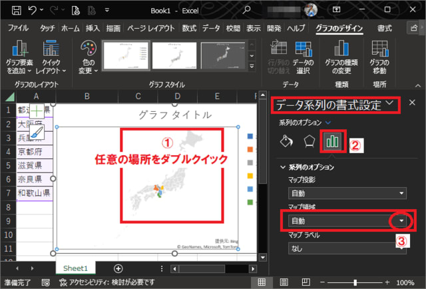Select the pentagon effects icon in format pane
The width and height of the screenshot is (426, 289).
(x=308, y=141)
